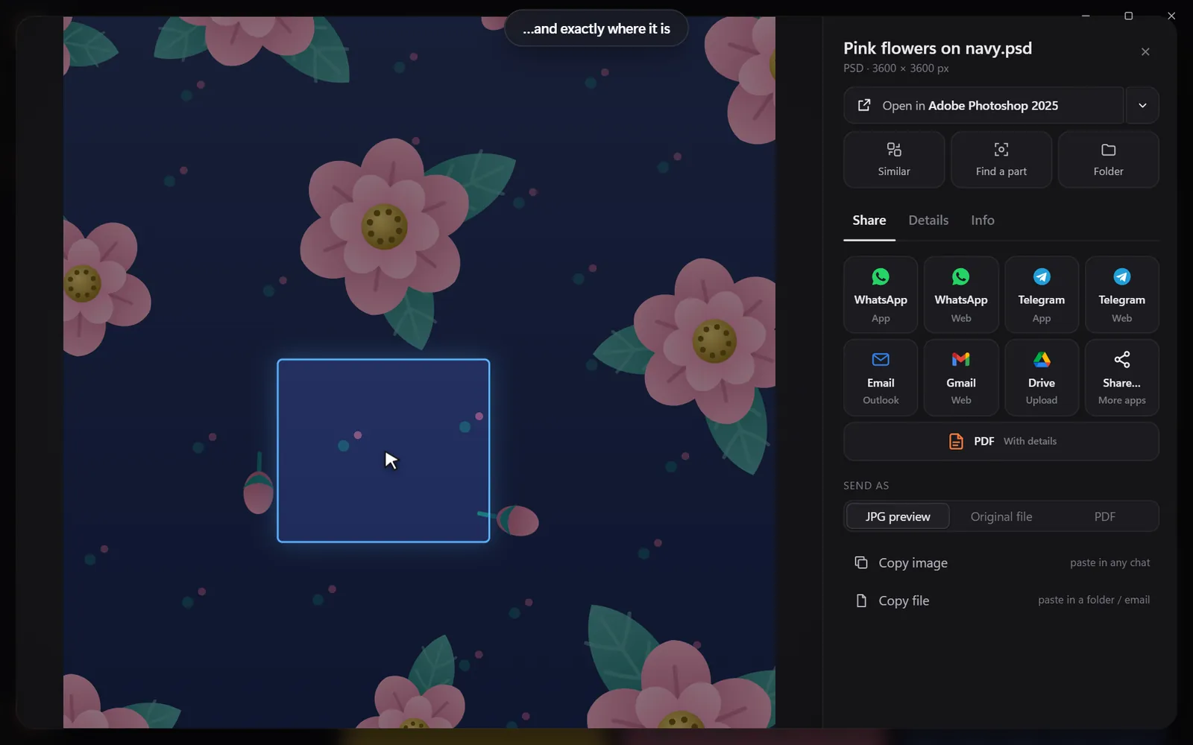Open in Adobe Photoshop 2025
This screenshot has width=1193, height=745.
click(983, 105)
